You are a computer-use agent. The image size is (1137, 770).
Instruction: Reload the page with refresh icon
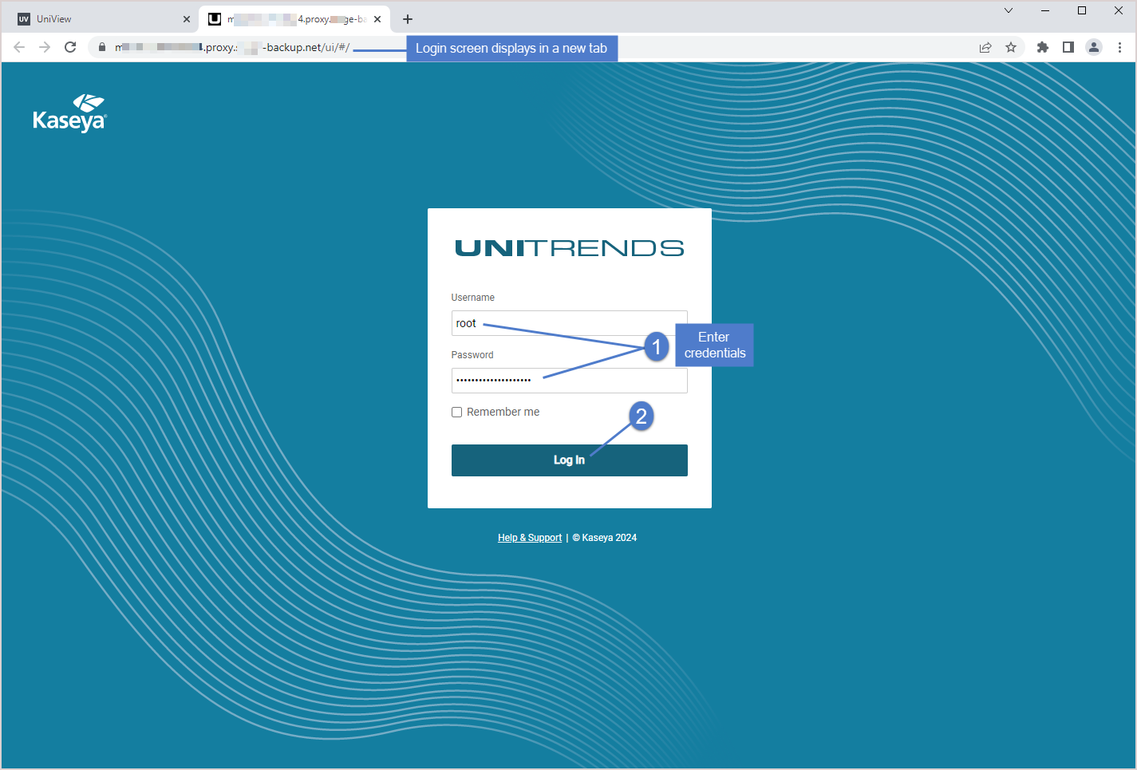click(x=70, y=47)
